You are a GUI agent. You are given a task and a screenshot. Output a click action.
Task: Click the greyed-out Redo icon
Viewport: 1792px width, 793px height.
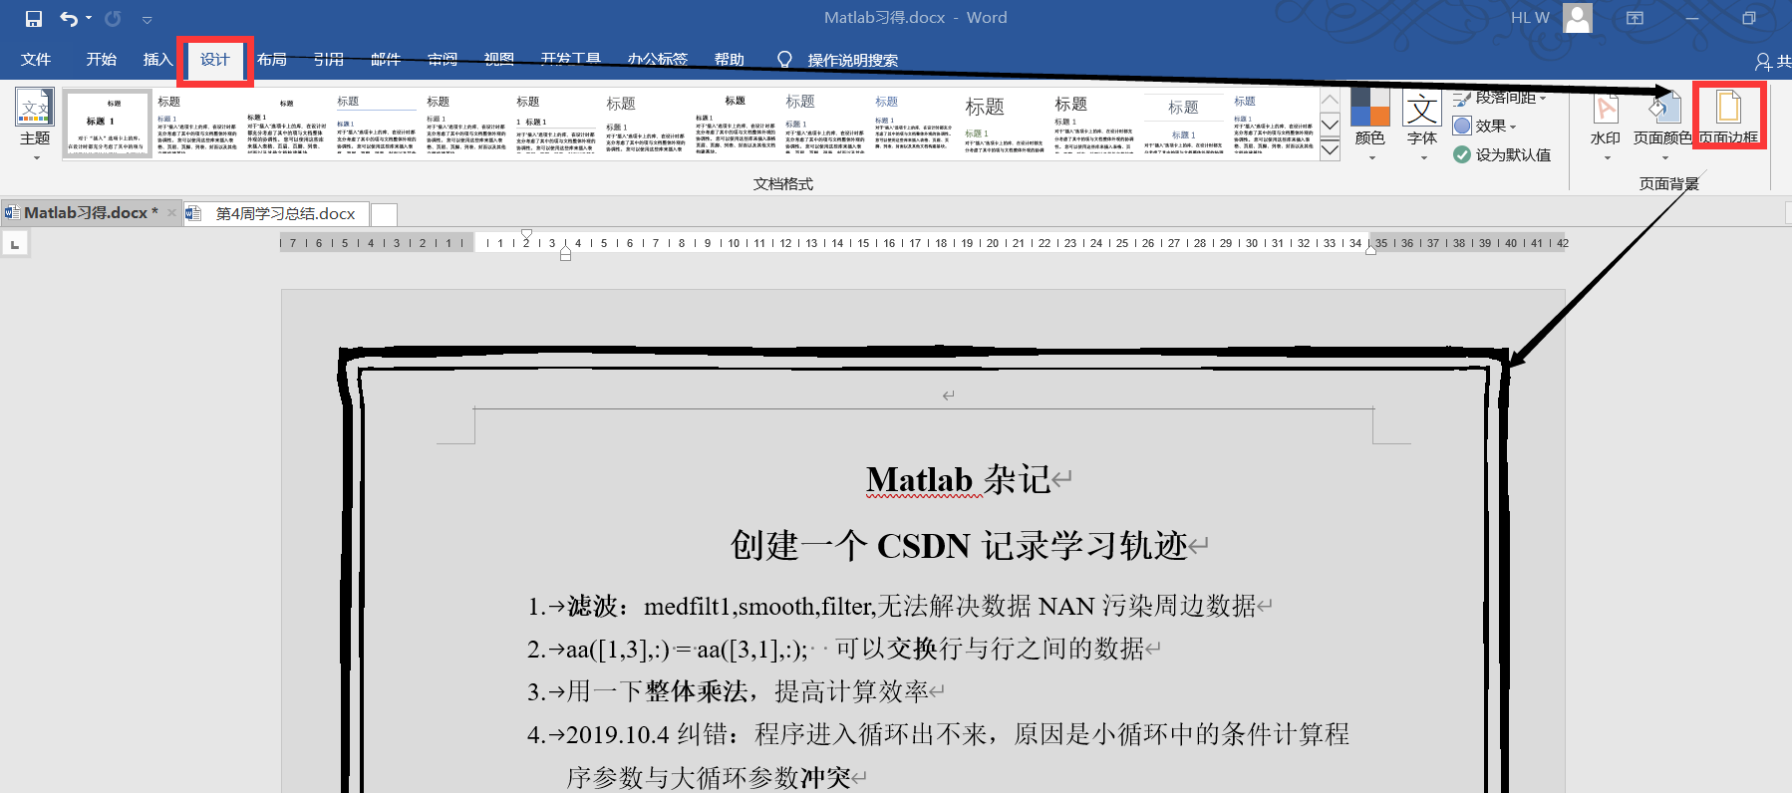114,19
